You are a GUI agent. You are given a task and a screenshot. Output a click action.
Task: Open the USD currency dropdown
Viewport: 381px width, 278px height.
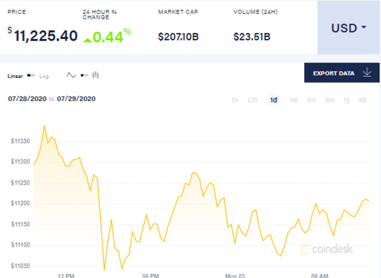click(348, 28)
